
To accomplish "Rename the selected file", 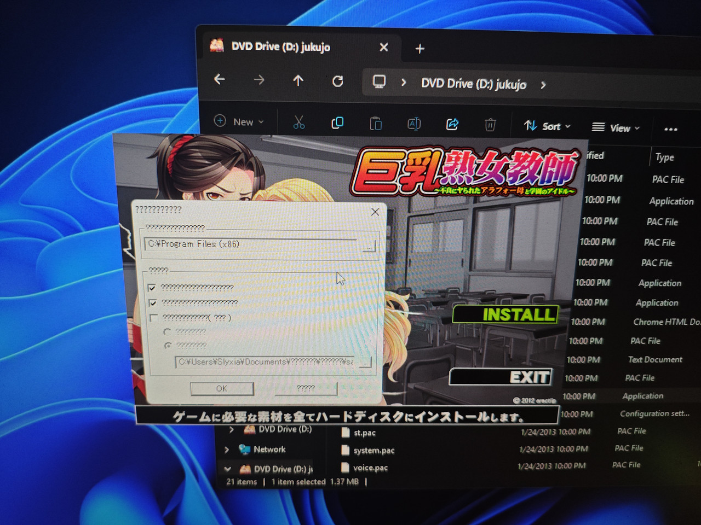I will click(414, 124).
